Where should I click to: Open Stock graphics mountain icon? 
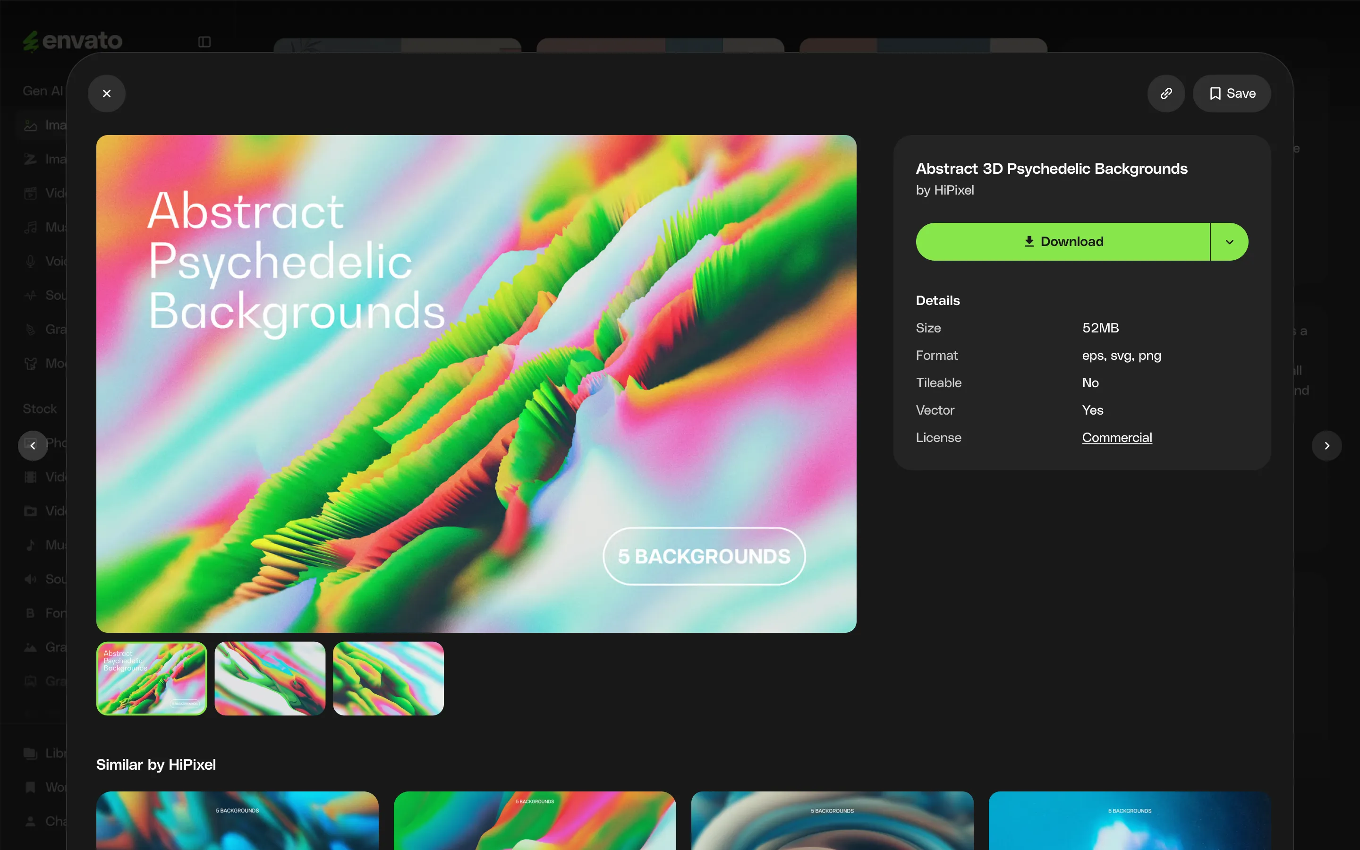point(30,647)
